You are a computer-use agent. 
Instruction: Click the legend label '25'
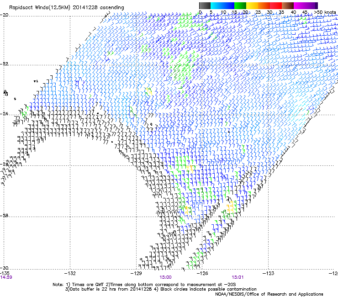(x=258, y=12)
